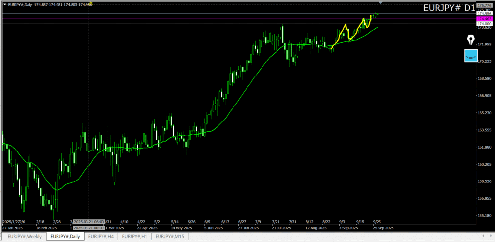The width and height of the screenshot is (495, 242).
Task: Click the green moving average line
Action: click(x=242, y=97)
